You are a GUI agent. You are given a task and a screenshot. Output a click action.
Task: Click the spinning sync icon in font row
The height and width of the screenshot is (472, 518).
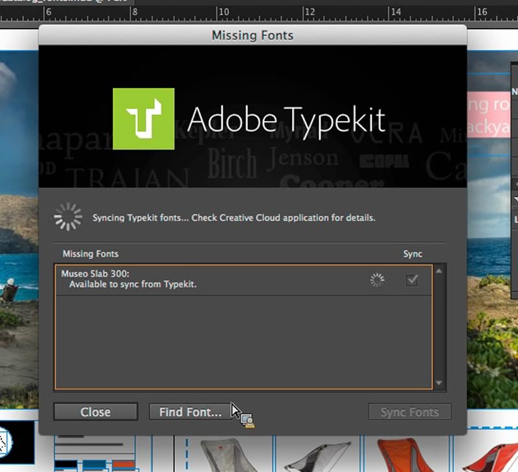click(x=377, y=280)
